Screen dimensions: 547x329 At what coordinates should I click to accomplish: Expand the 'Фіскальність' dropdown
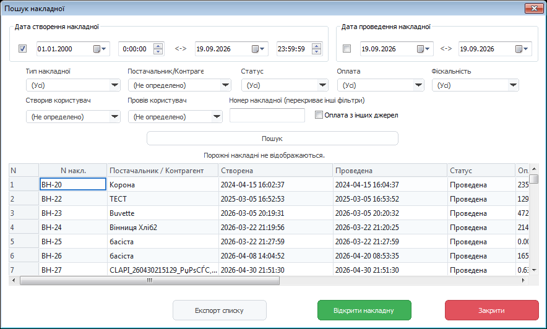513,85
